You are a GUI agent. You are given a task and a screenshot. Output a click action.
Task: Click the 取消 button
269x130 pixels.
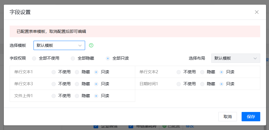(x=227, y=117)
